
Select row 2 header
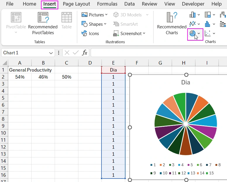(x=3, y=77)
